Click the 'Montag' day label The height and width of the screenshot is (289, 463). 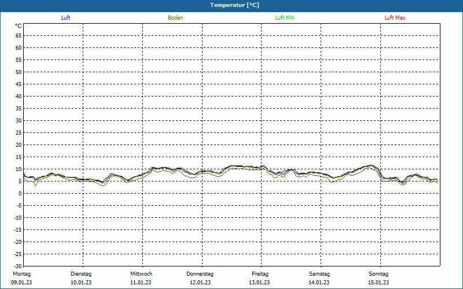point(21,274)
